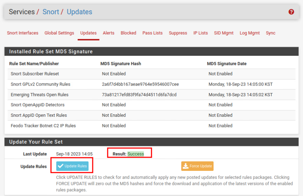Select the Snort Subscriber Ruleset row name
The height and width of the screenshot is (196, 303).
pos(35,74)
